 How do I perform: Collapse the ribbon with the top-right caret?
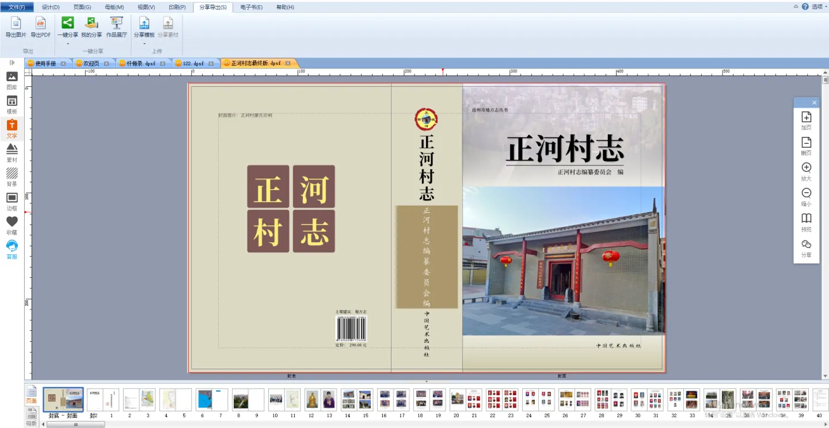(x=796, y=7)
